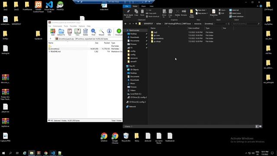The image size is (277, 156).
Task: Open the File tab in Explorer
Action: coord(127,6)
